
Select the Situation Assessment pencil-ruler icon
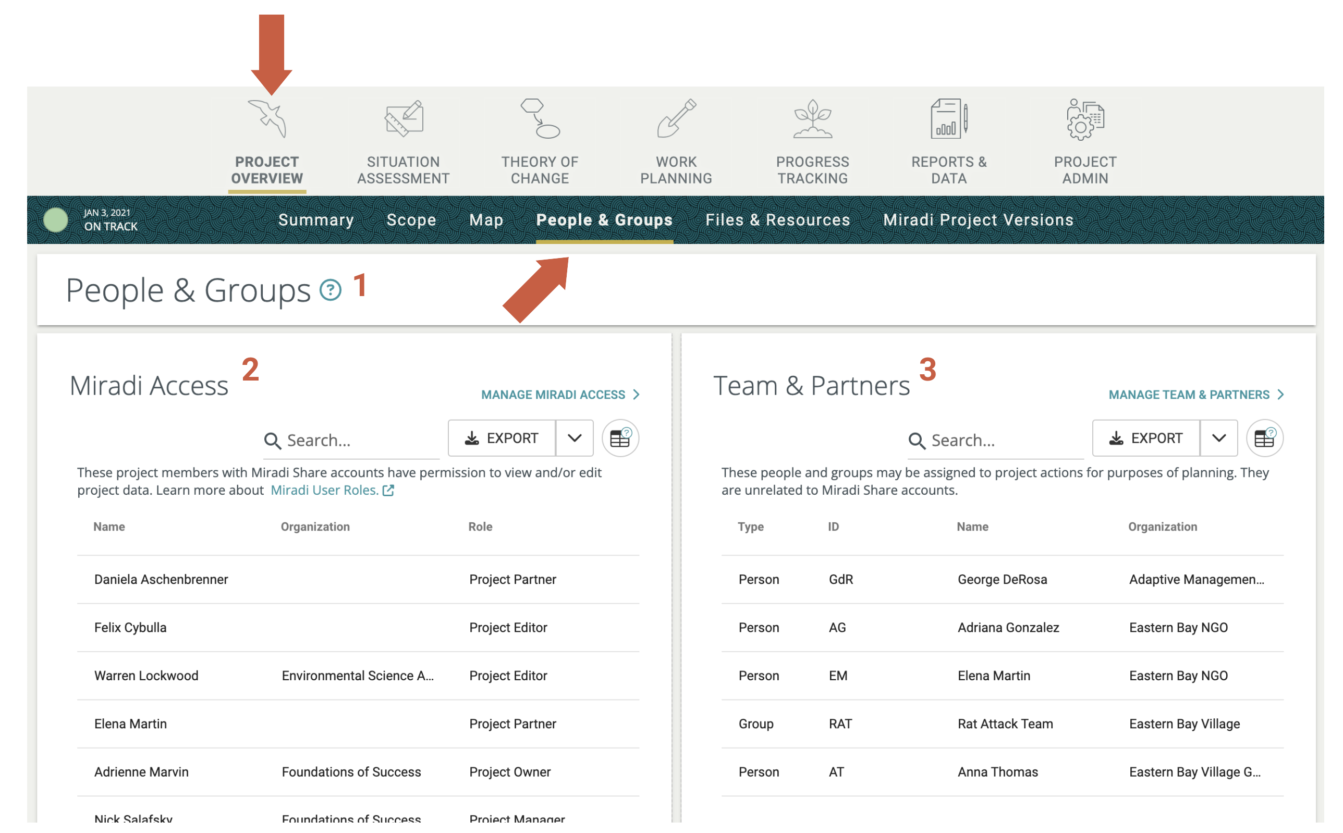click(403, 117)
